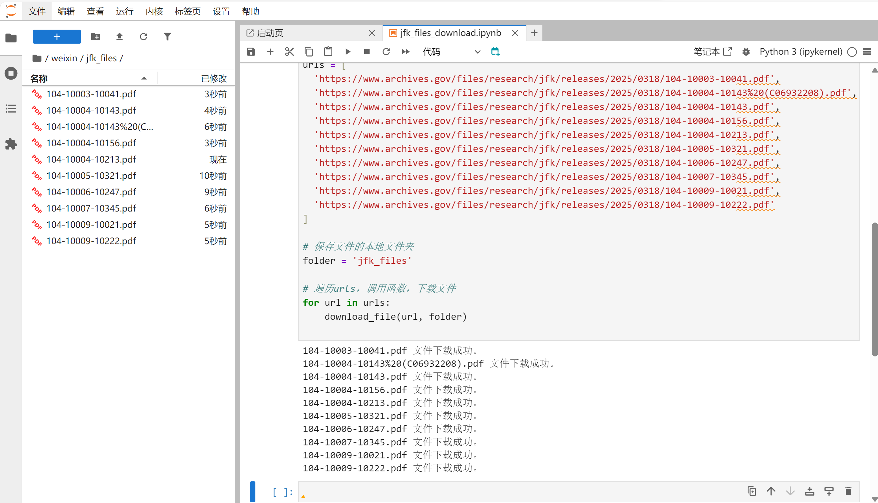This screenshot has height=503, width=878.
Task: Toggle the table of contents sidebar
Action: (x=11, y=109)
